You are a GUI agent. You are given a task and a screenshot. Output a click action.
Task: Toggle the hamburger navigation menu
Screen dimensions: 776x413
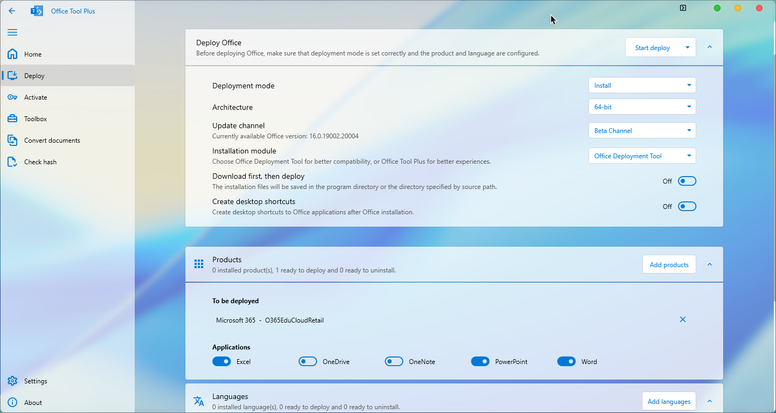coord(12,32)
